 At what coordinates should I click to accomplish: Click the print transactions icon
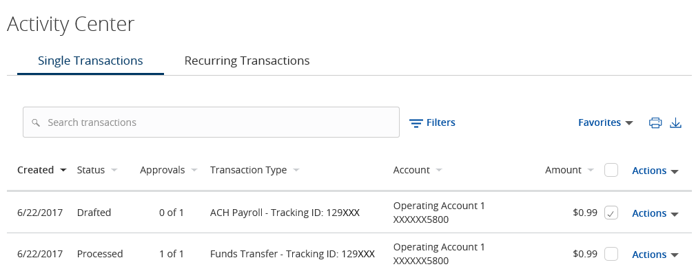click(655, 122)
